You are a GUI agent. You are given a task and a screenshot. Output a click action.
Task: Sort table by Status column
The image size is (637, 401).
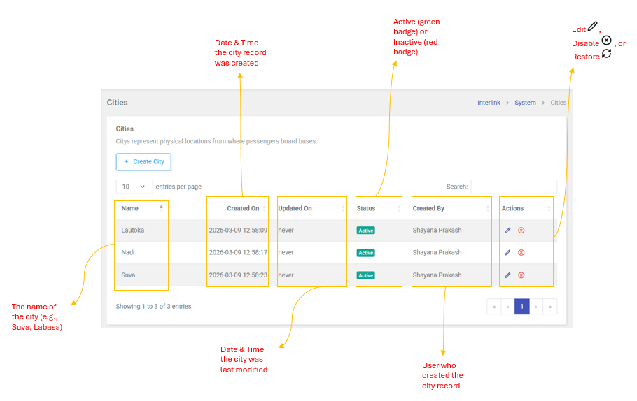click(379, 208)
